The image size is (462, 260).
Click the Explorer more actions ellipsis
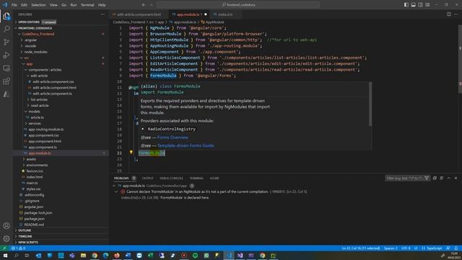(x=103, y=14)
